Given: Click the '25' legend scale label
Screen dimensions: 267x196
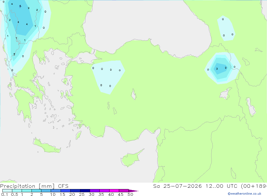Looking at the screenshot, I should [x=82, y=194].
